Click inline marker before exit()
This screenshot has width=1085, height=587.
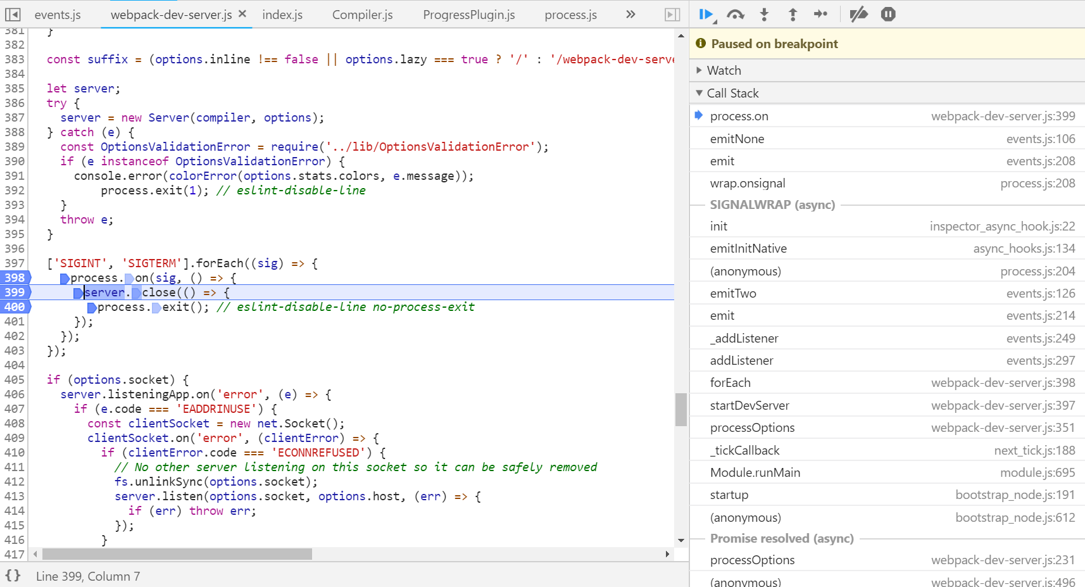click(x=156, y=308)
